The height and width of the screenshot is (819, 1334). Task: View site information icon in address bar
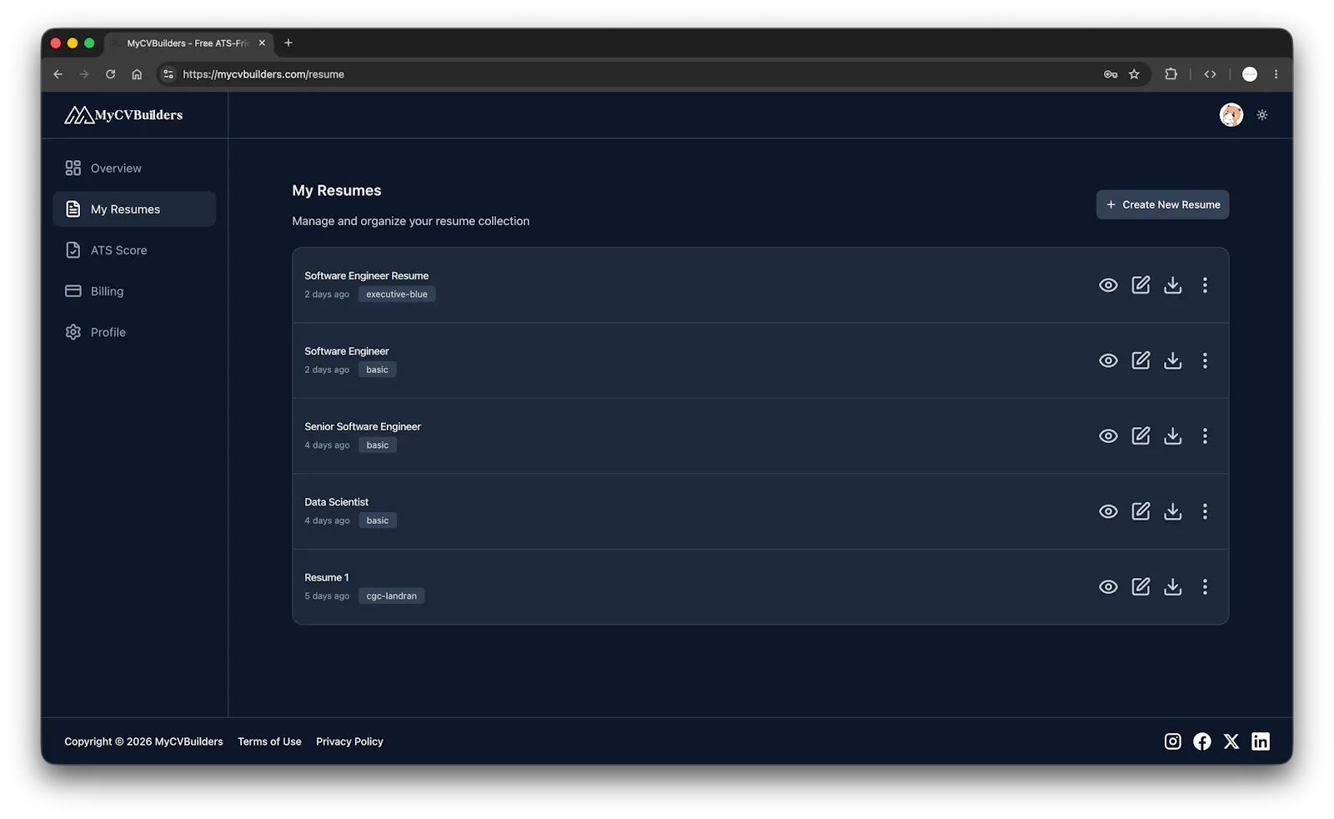tap(168, 74)
